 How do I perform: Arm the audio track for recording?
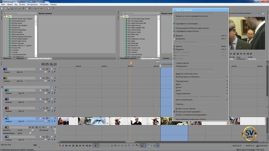coord(30,127)
